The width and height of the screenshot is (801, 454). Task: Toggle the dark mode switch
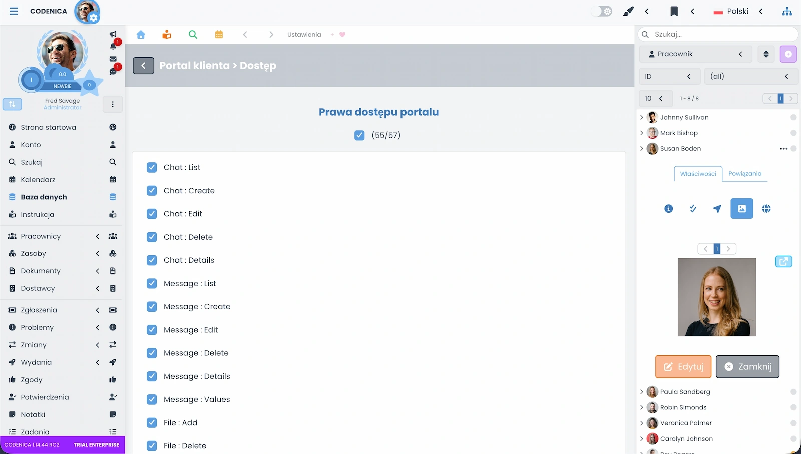coord(601,11)
